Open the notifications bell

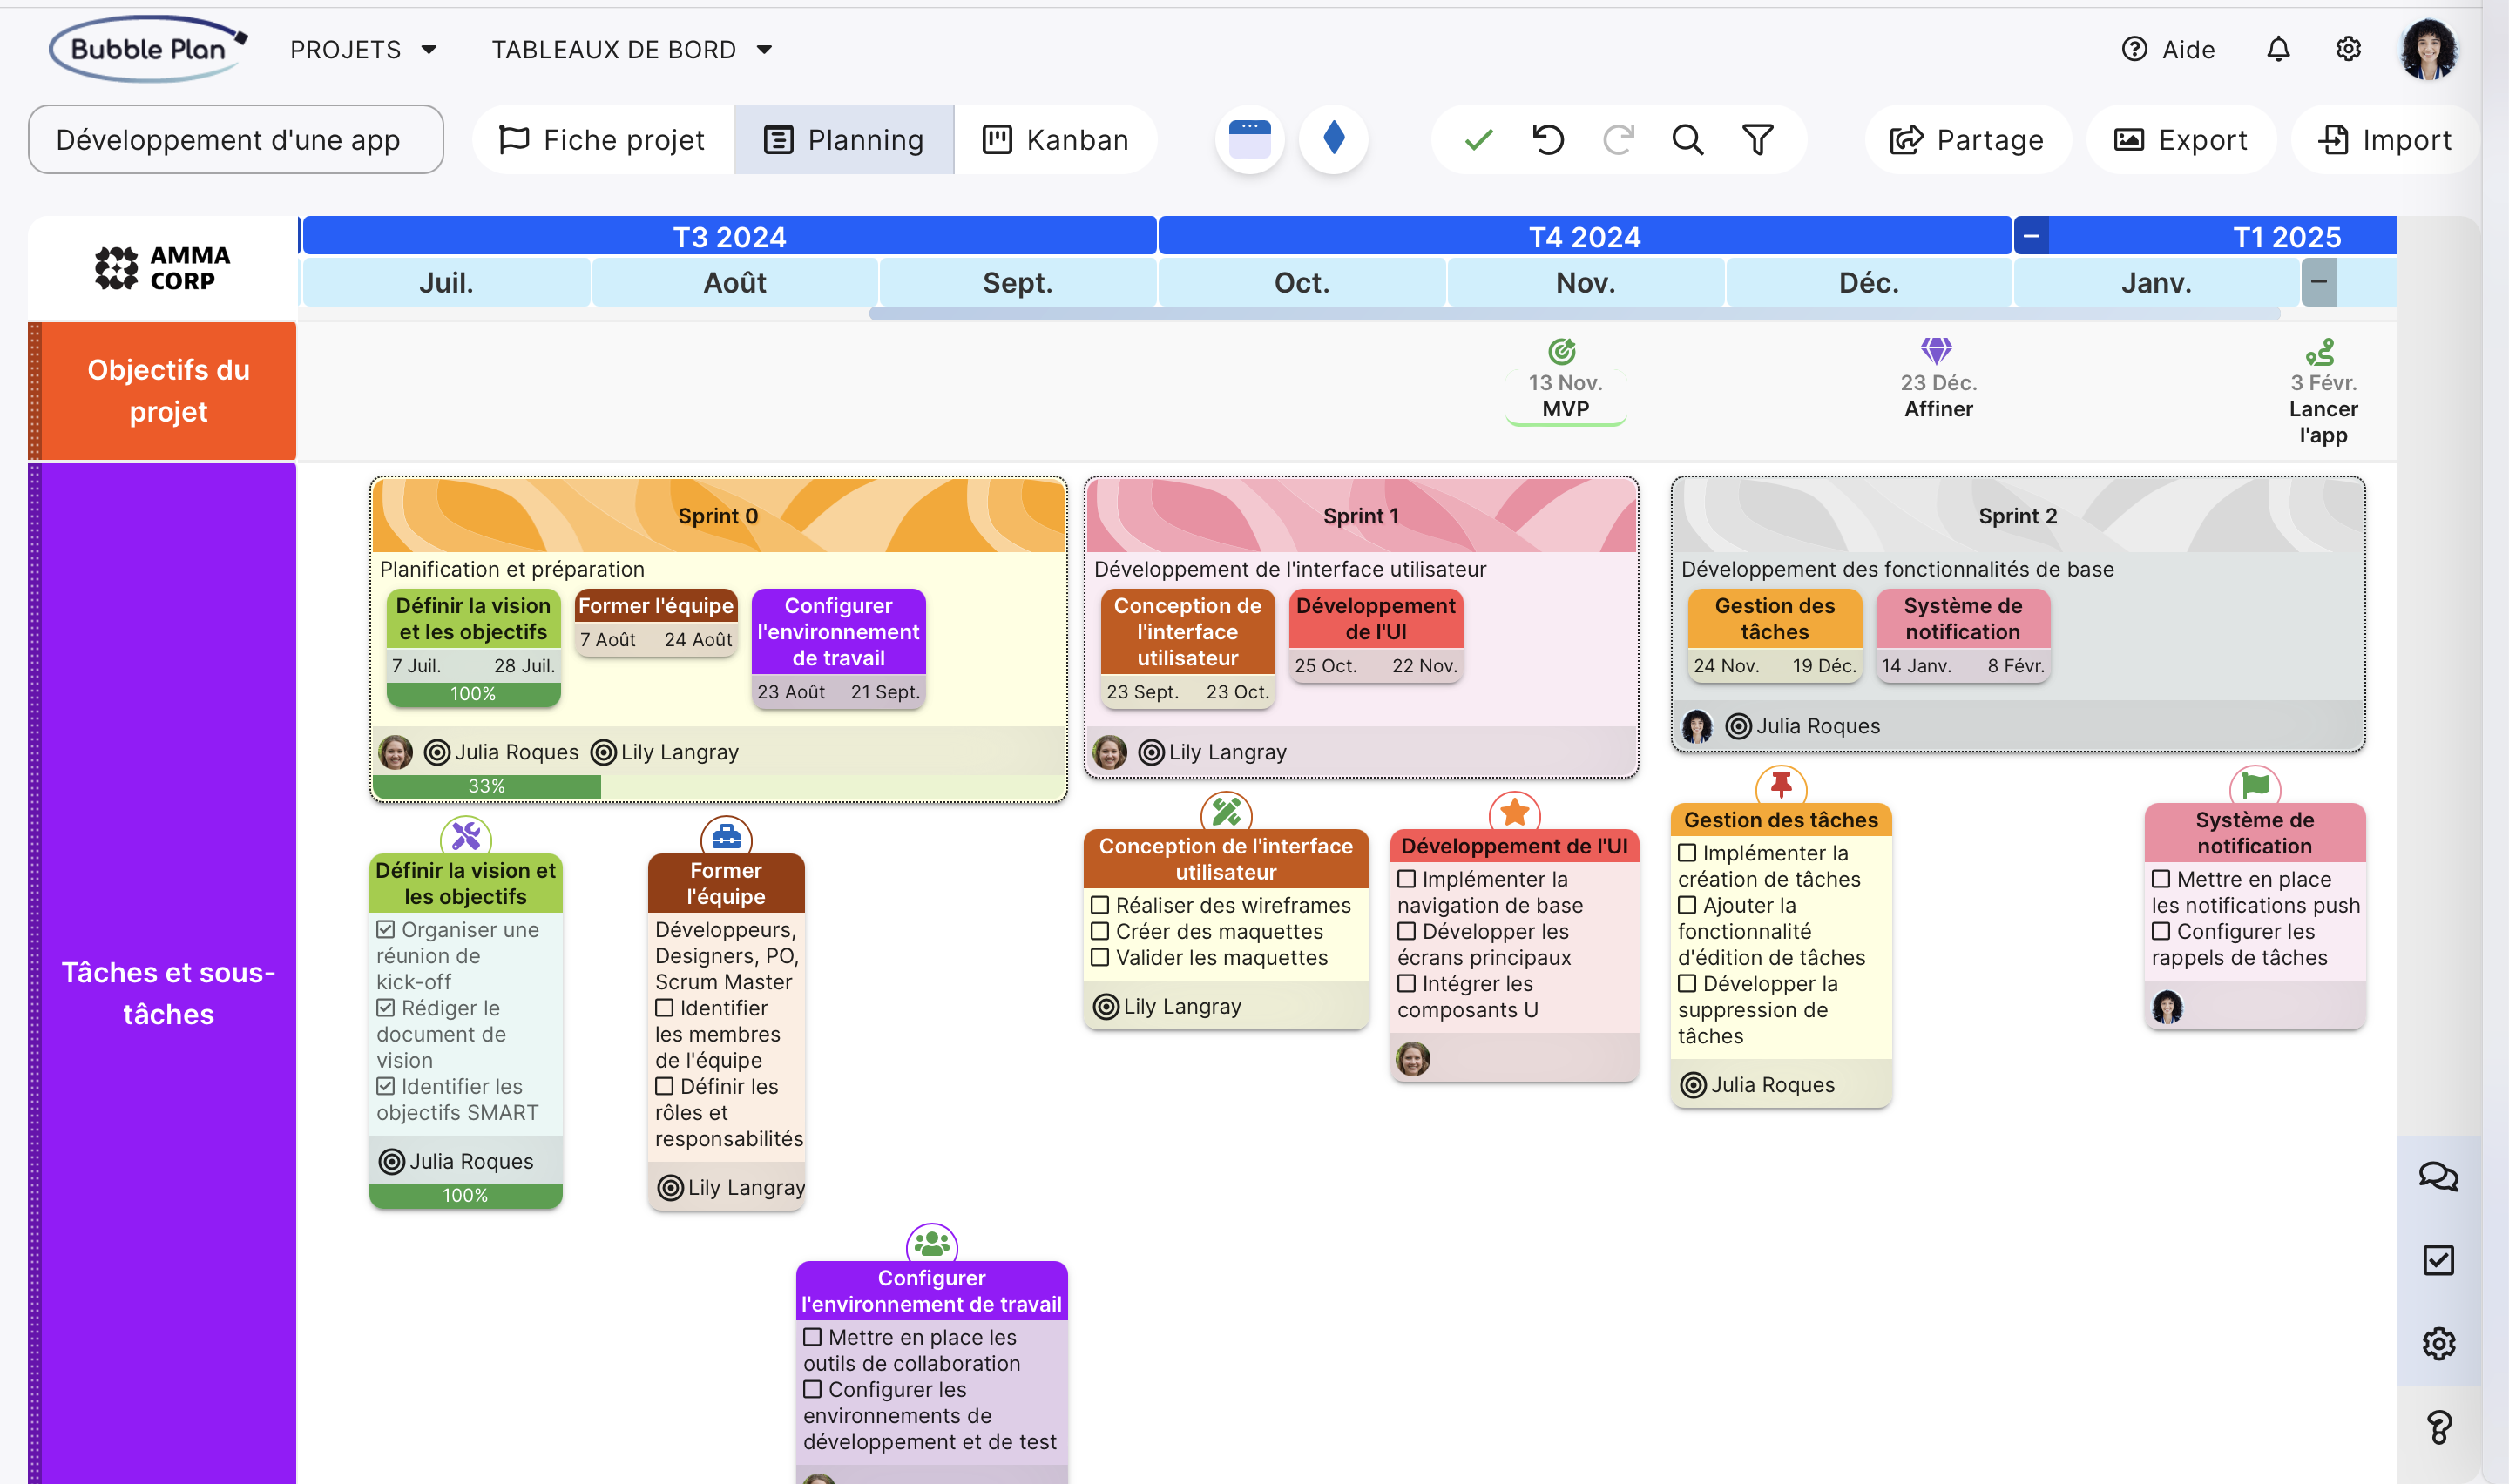coord(2278,49)
